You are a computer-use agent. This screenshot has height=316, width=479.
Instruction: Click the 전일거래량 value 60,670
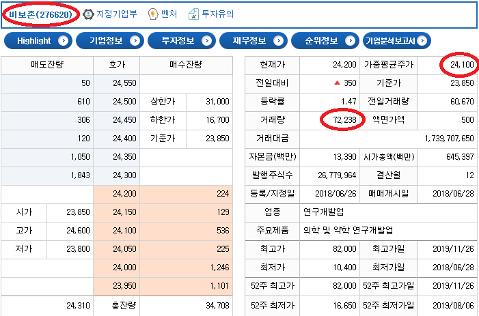coord(462,102)
